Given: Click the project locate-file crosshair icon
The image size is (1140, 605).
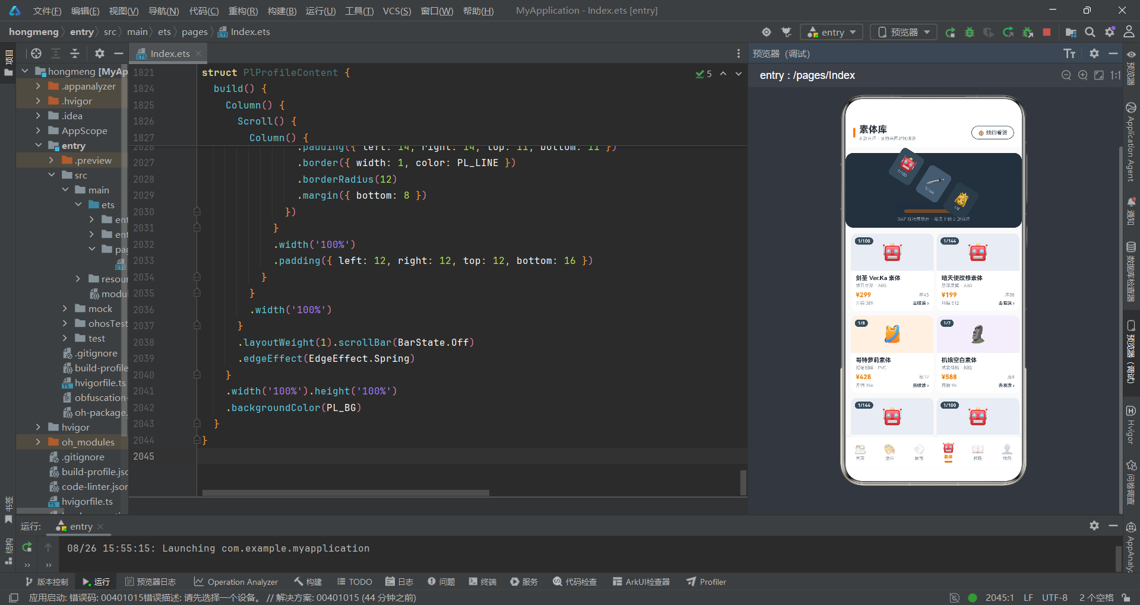Looking at the screenshot, I should (x=36, y=53).
